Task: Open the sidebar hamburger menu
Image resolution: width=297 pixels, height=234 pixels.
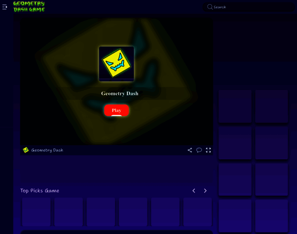Action: tap(5, 7)
